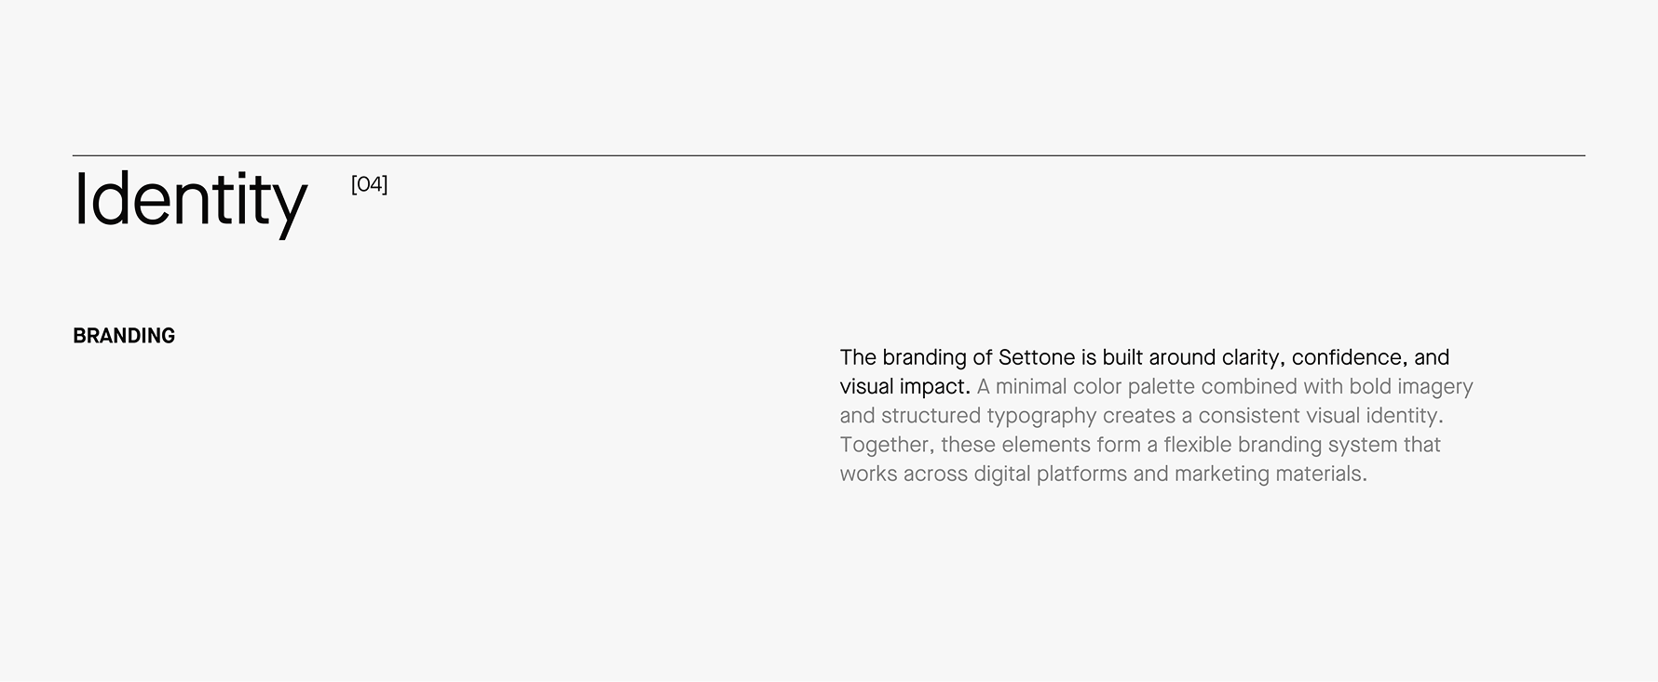The height and width of the screenshot is (682, 1658).
Task: Click the bold phrase 'visual impact.'
Action: [x=904, y=386]
